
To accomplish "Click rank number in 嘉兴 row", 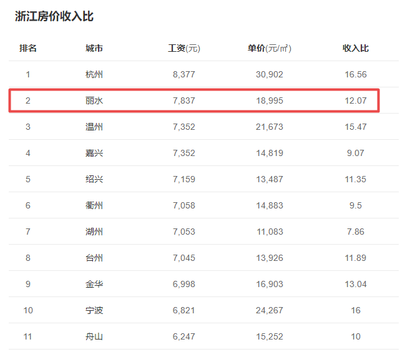I will pos(28,153).
